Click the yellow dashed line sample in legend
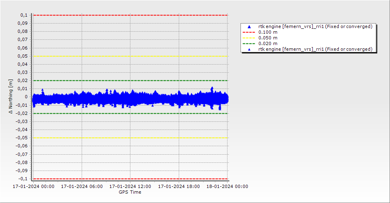Viewport: 390px width, 203px height. click(249, 38)
